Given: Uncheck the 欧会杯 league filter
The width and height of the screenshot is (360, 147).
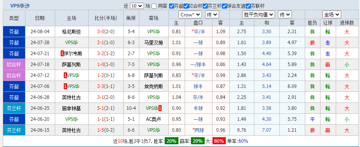Looking at the screenshot, I should coord(186,6).
